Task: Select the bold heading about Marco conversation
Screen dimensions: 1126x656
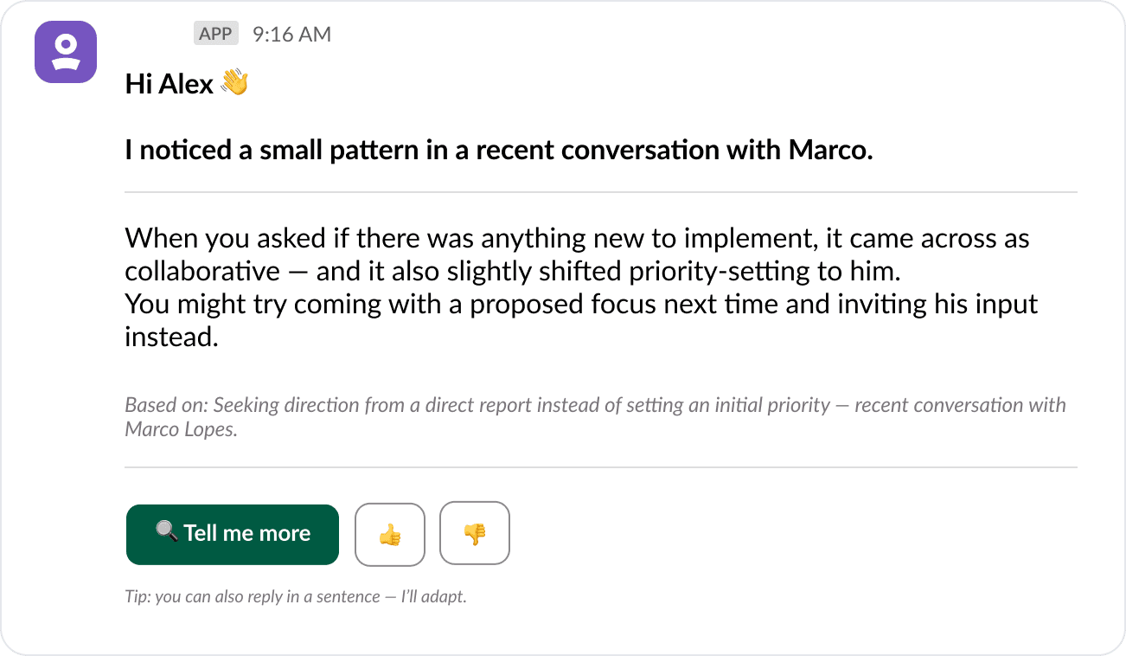Action: (x=498, y=151)
